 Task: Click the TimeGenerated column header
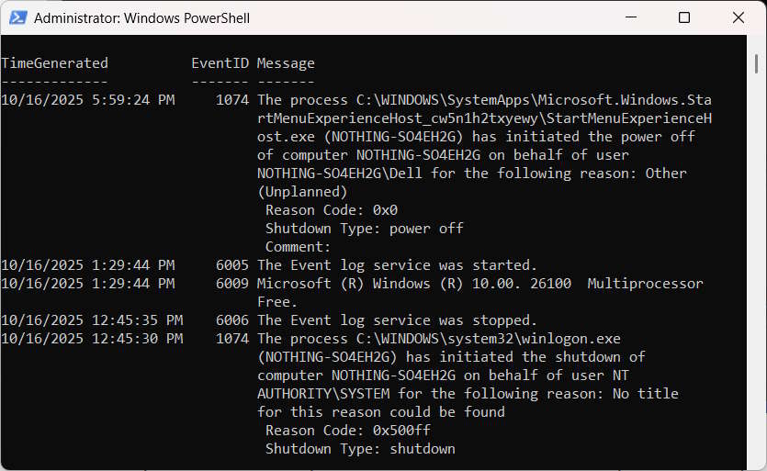pos(54,63)
